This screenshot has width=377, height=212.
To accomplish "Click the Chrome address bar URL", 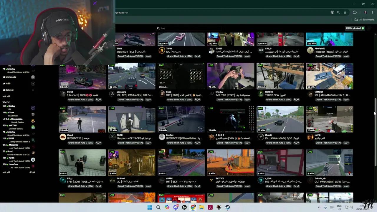I will coord(122,12).
